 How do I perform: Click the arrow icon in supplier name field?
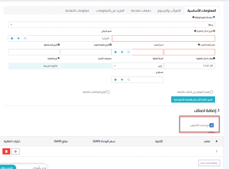pos(122,52)
